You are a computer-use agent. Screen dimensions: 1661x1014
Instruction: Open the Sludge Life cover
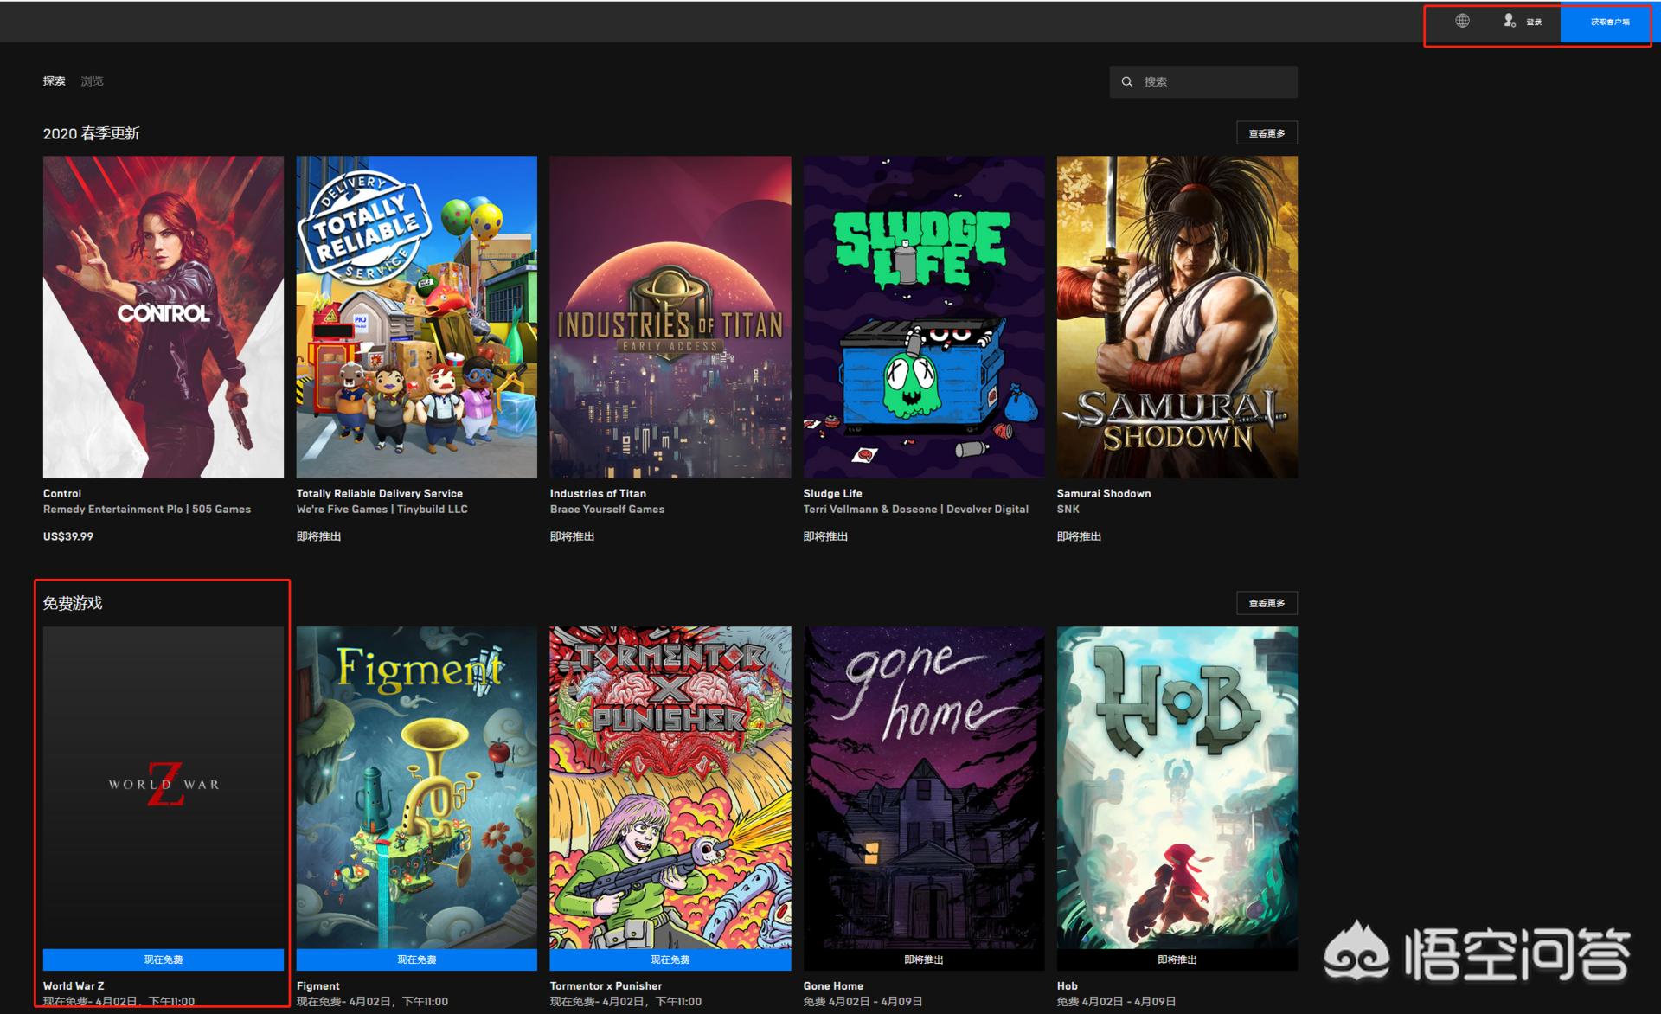924,317
